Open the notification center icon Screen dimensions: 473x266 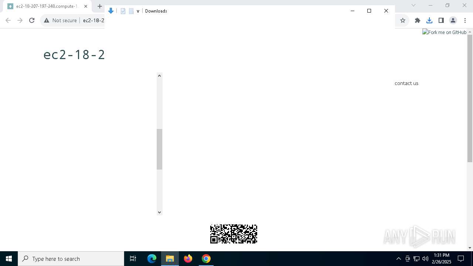coord(461,259)
